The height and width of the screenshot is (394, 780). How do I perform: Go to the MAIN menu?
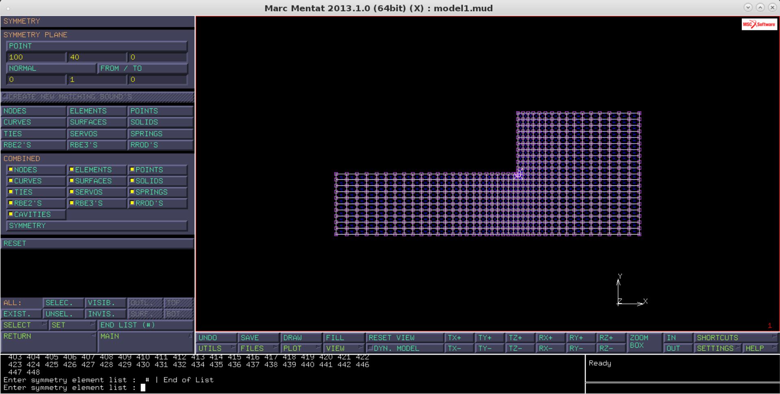146,342
